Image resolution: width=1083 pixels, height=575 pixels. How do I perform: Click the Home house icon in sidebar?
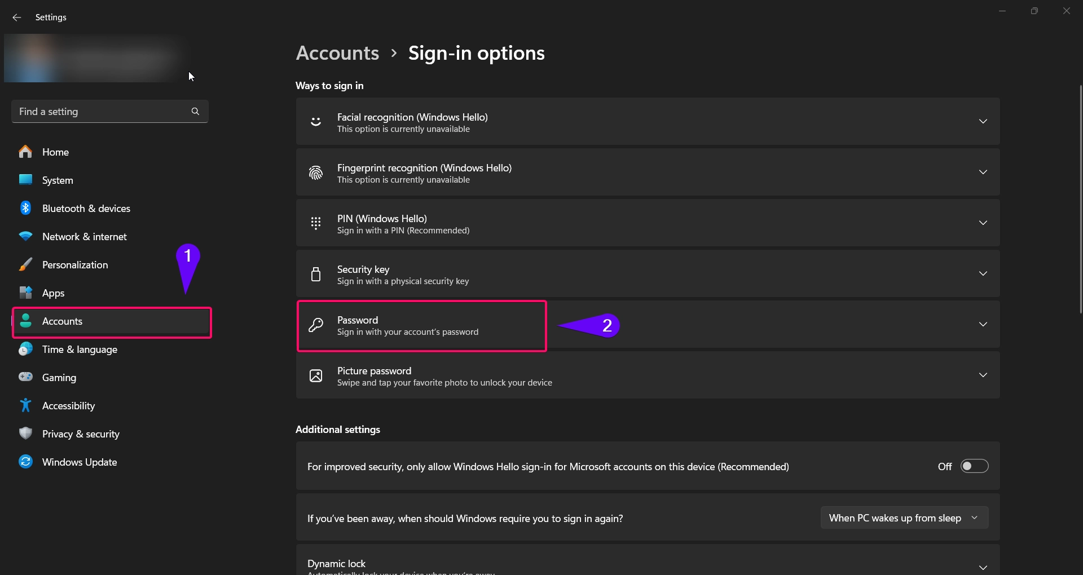(25, 152)
